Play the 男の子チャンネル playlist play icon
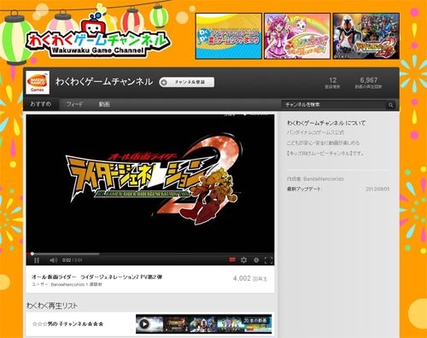 144,323
